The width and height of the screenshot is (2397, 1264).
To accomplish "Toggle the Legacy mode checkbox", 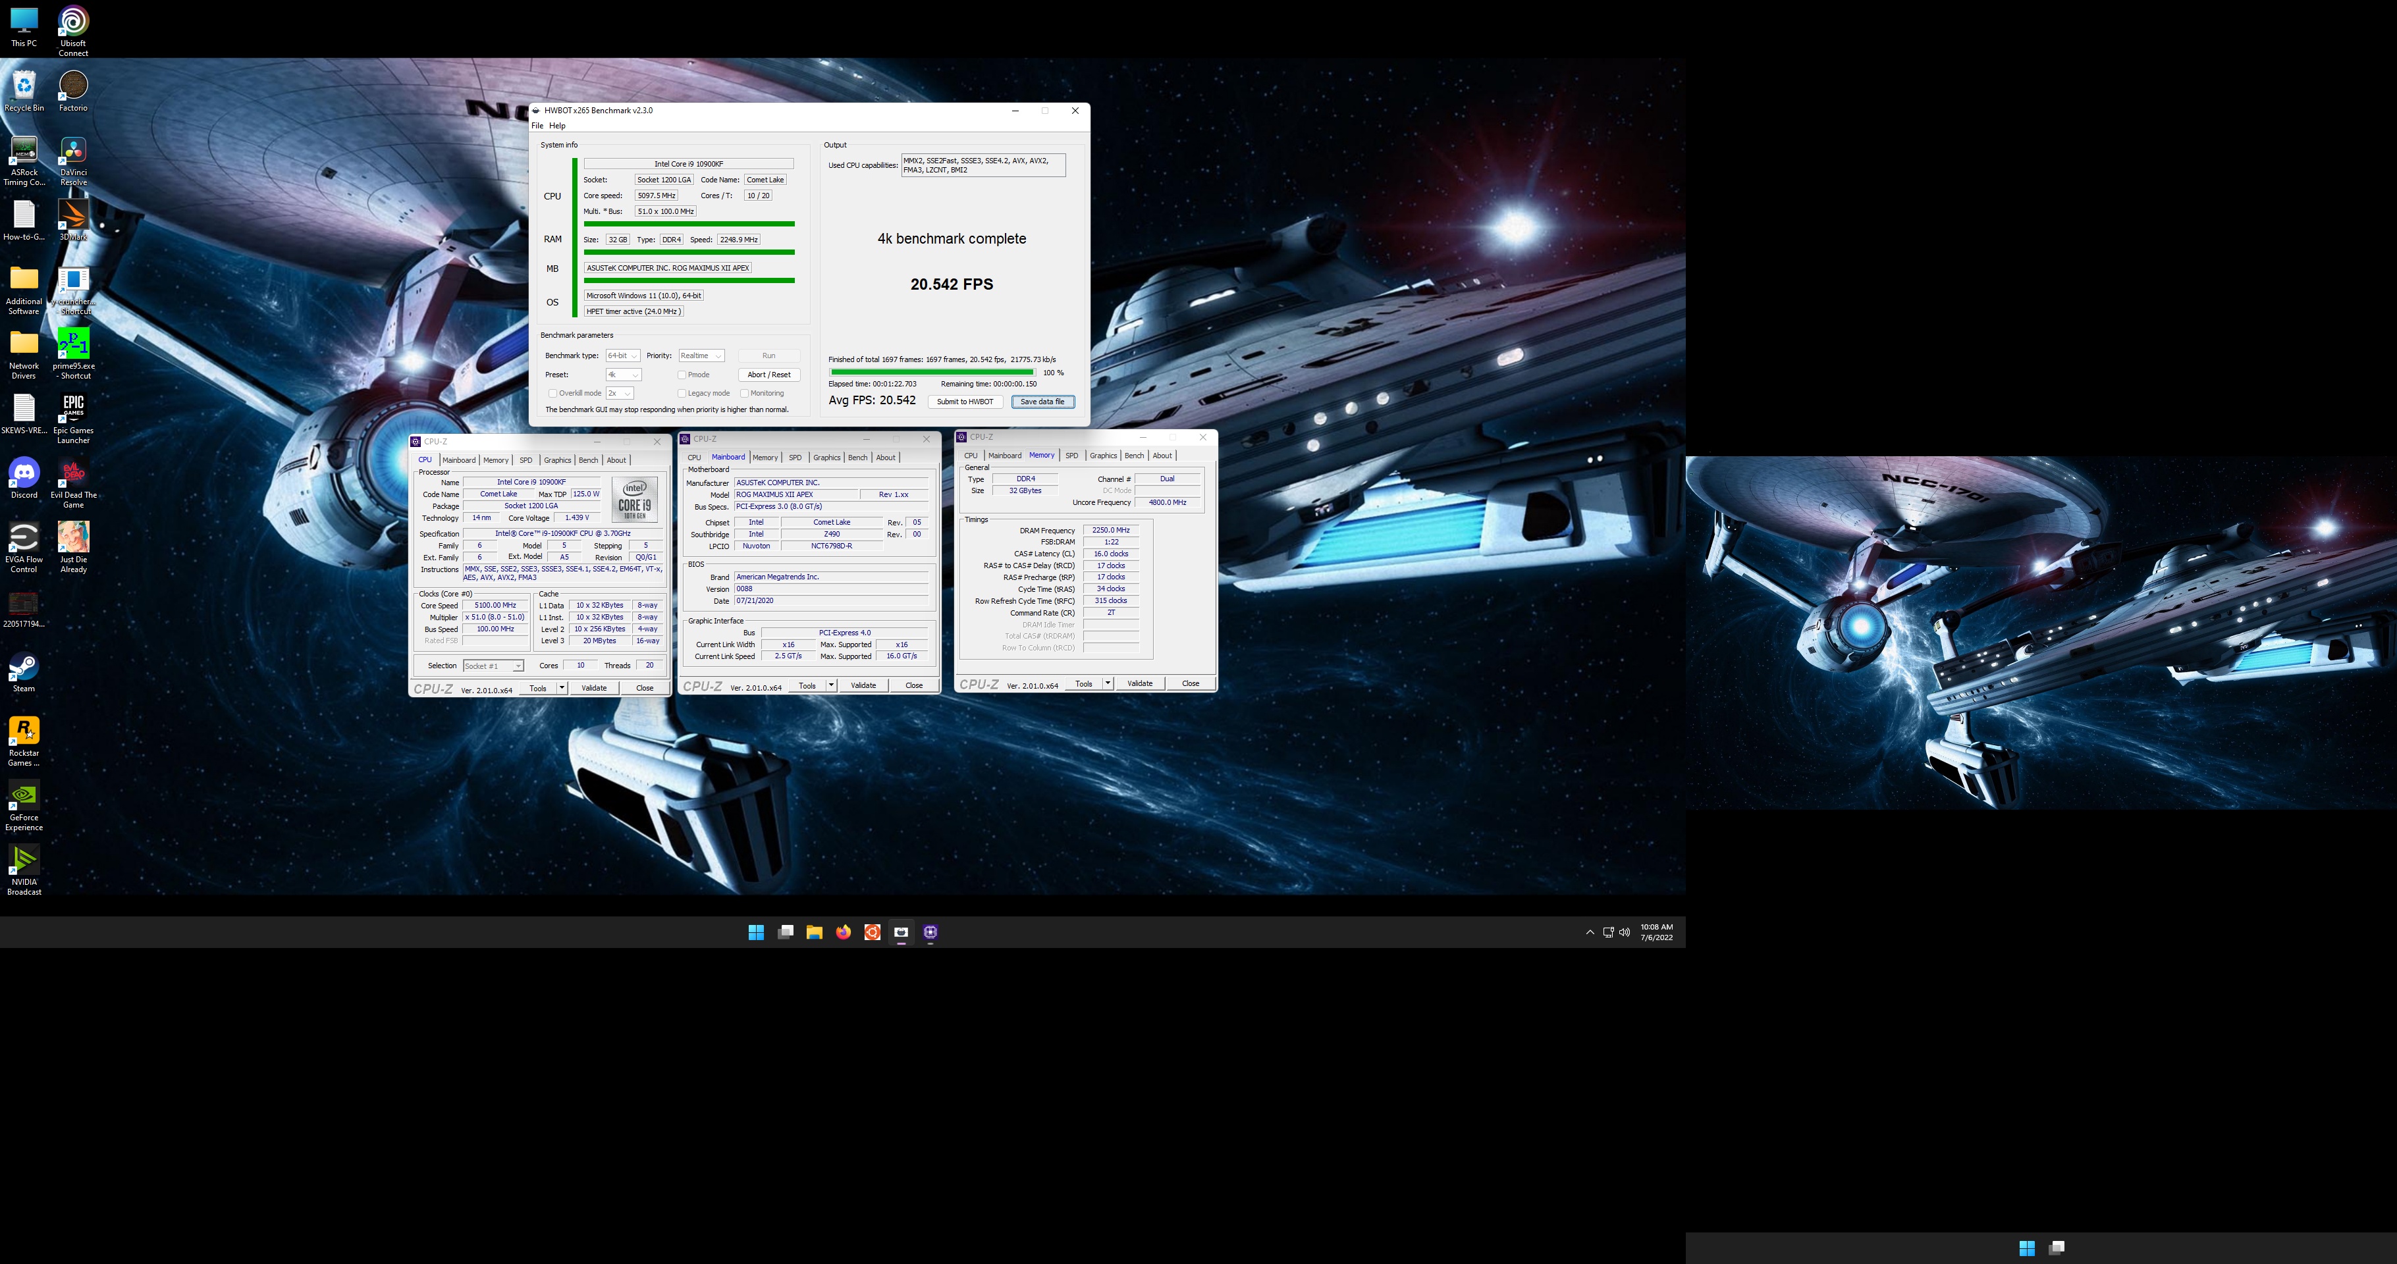I will click(x=682, y=394).
